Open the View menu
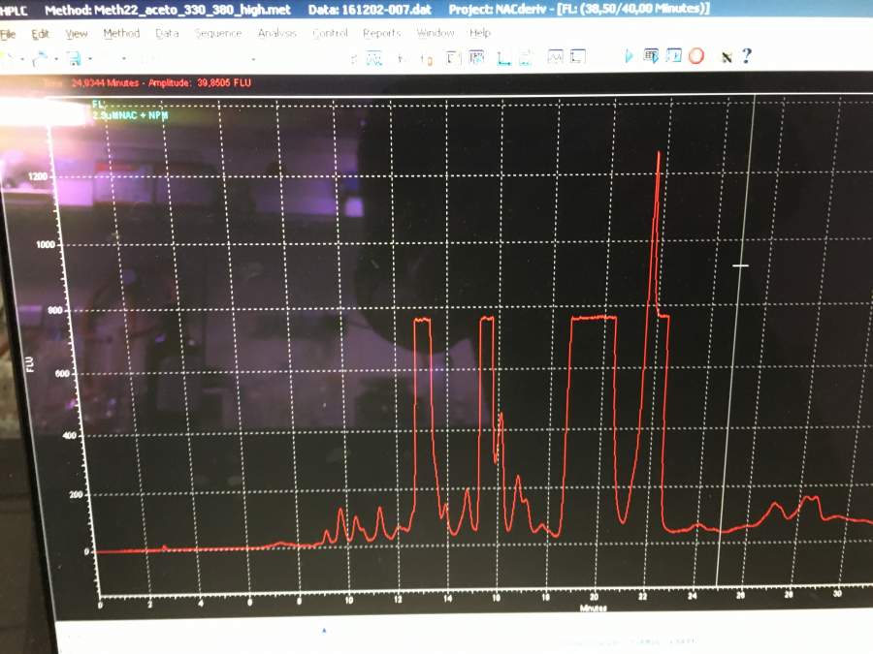873x654 pixels. (77, 34)
